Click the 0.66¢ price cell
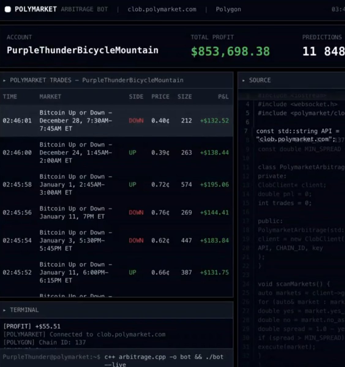The height and width of the screenshot is (367, 345). 160,272
